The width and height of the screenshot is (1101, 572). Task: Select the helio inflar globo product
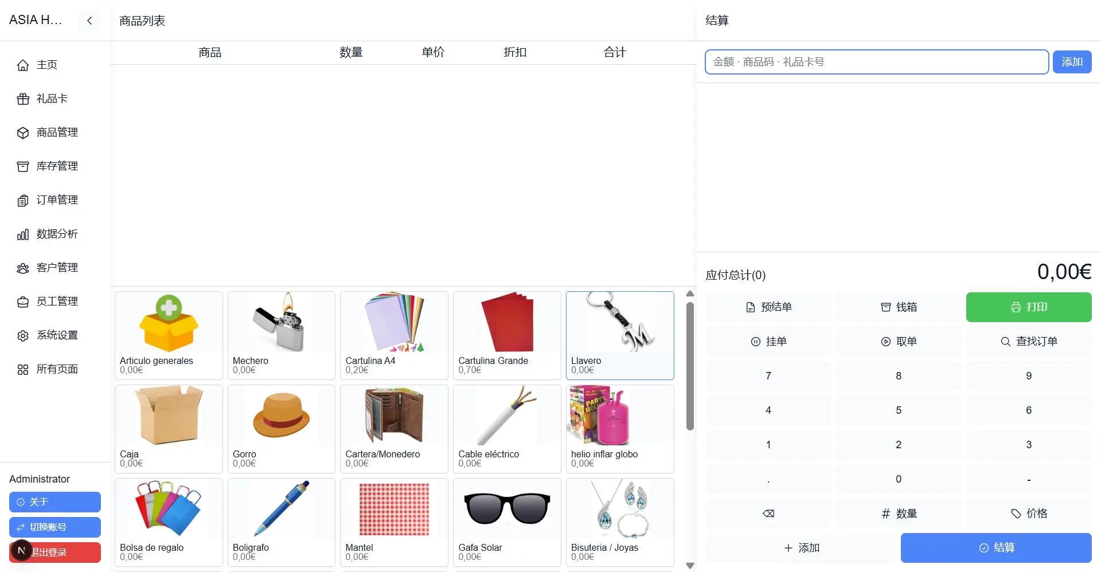coord(620,429)
